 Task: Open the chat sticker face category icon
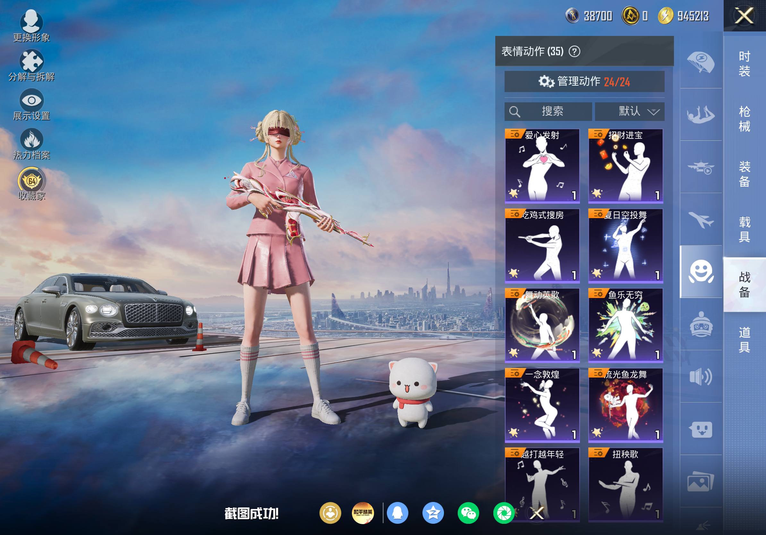click(701, 429)
